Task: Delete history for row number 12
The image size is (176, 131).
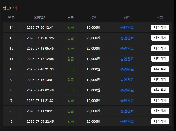Action: (160, 48)
